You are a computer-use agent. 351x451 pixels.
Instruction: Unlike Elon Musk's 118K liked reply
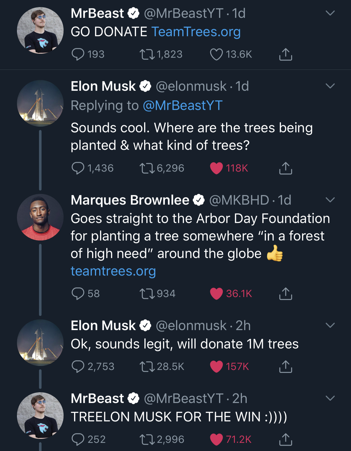(216, 168)
